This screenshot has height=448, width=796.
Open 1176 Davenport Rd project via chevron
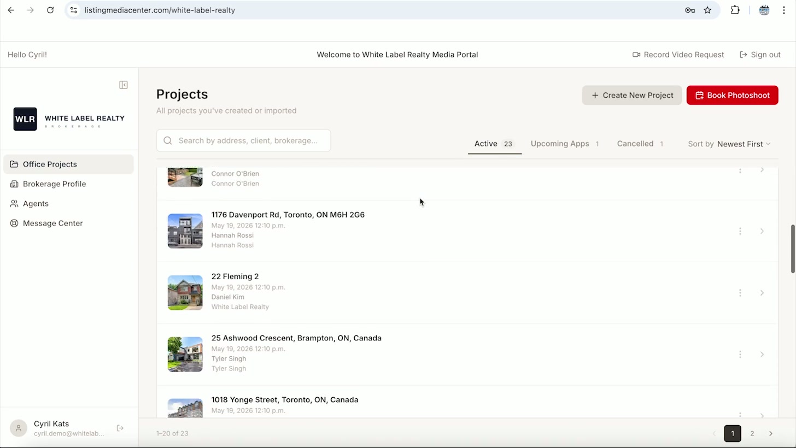(762, 231)
